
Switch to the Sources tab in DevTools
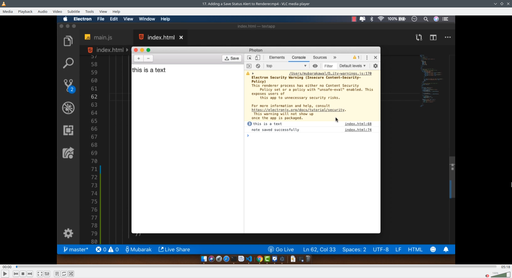pyautogui.click(x=320, y=57)
